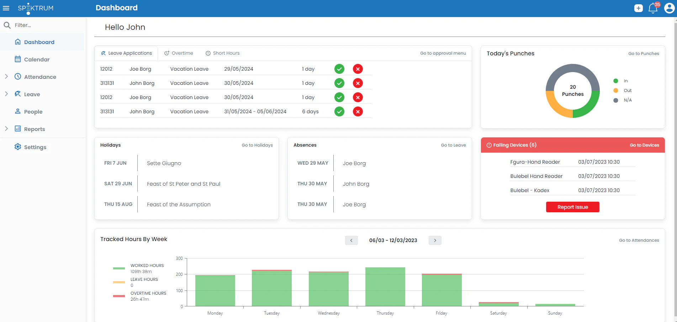Click the plus quick-add icon in header
677x322 pixels.
coord(638,8)
